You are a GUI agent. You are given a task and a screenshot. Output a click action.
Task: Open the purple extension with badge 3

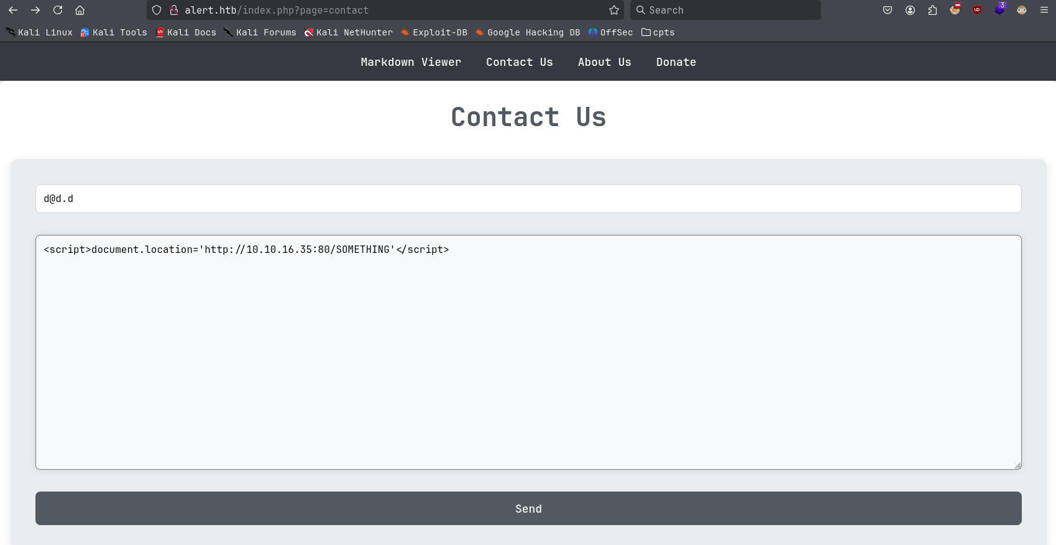(999, 9)
